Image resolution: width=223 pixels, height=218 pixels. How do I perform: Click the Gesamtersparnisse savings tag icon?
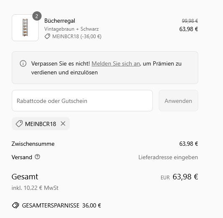(16, 205)
